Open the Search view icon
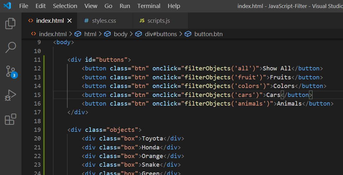The image size is (343, 175). pos(11,47)
